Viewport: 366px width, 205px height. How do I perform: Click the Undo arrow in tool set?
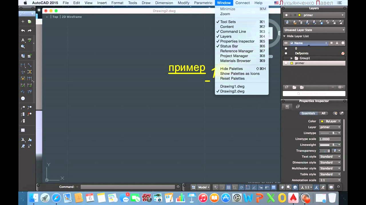point(23,30)
